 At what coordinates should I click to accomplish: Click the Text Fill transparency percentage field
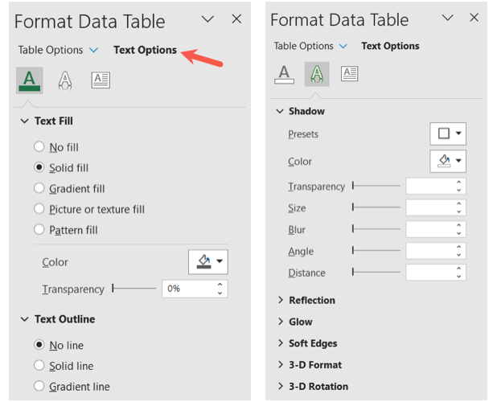tap(189, 289)
